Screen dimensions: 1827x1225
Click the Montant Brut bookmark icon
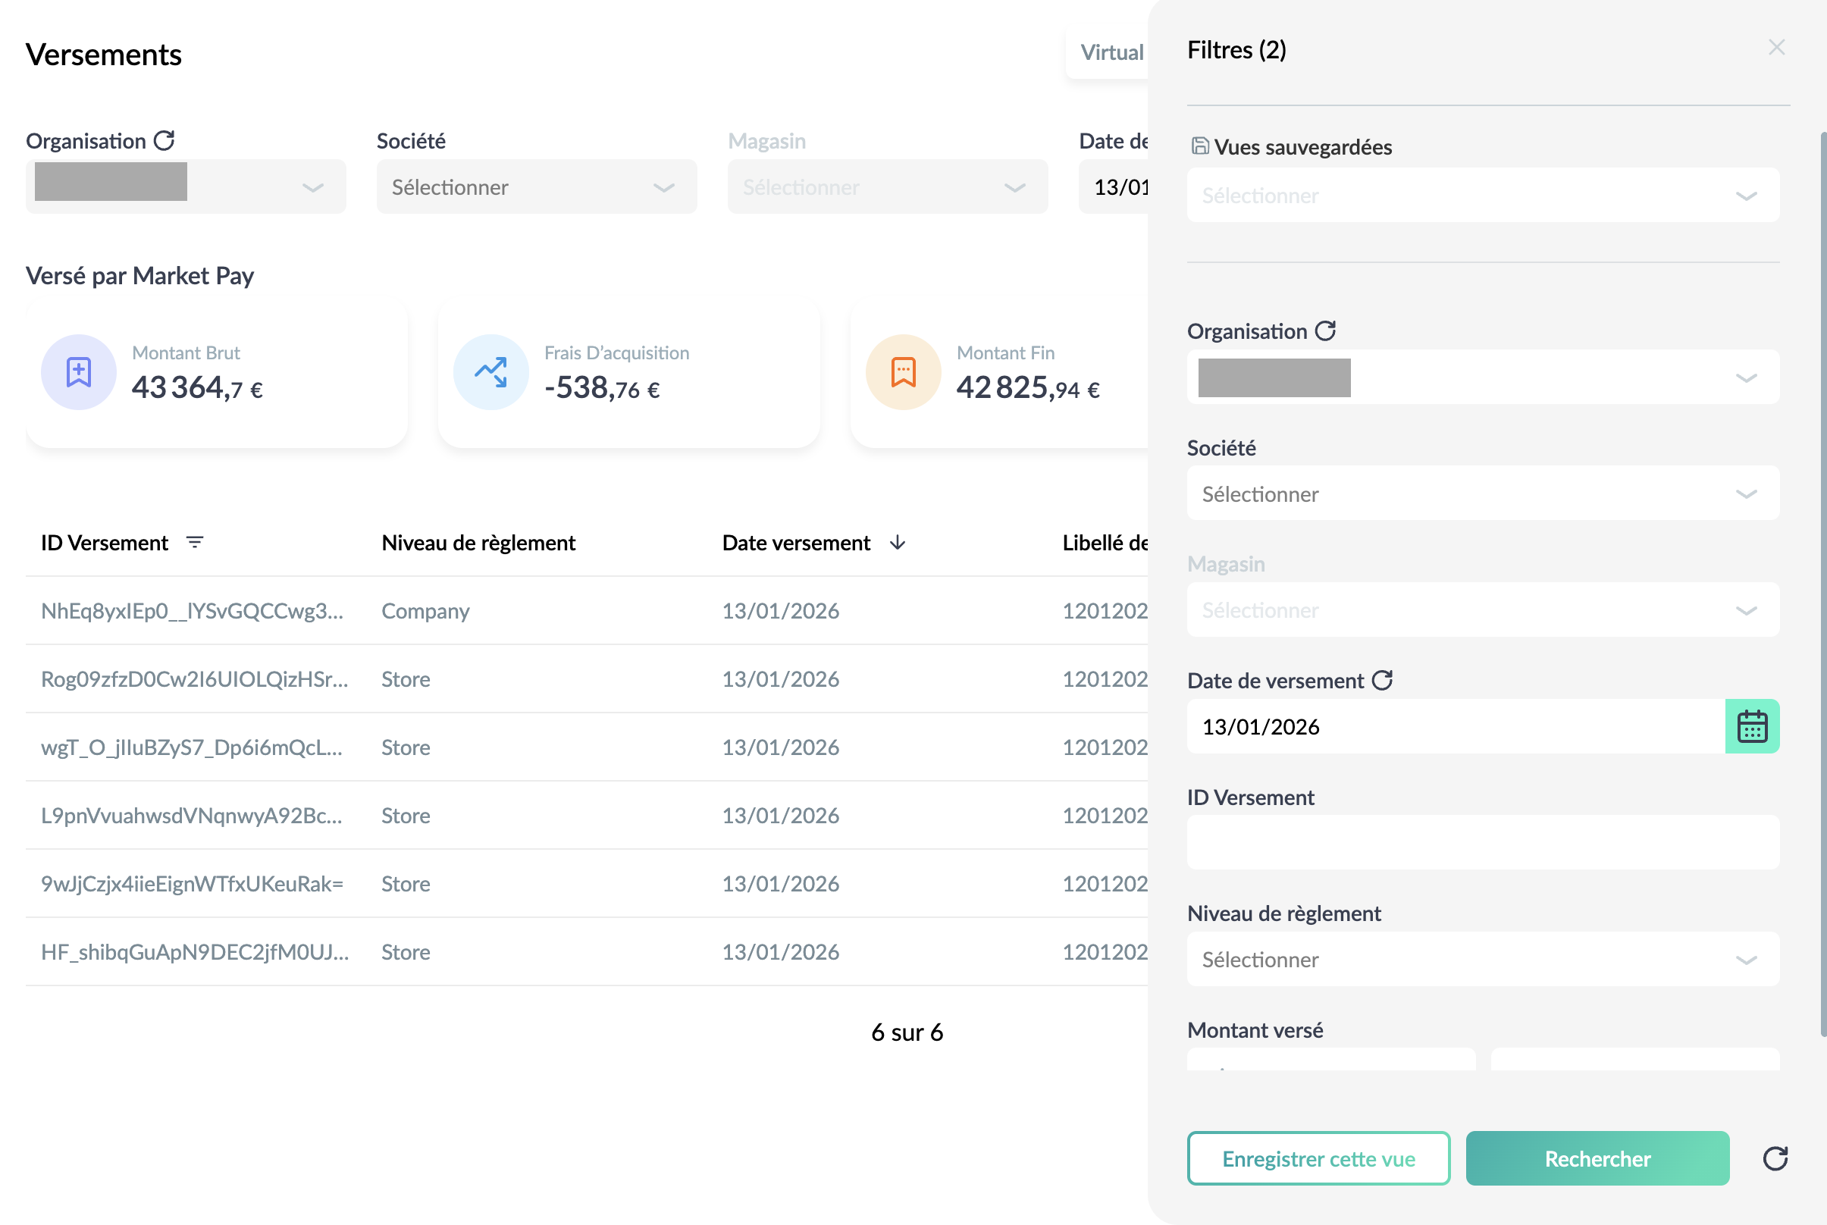[x=79, y=373]
